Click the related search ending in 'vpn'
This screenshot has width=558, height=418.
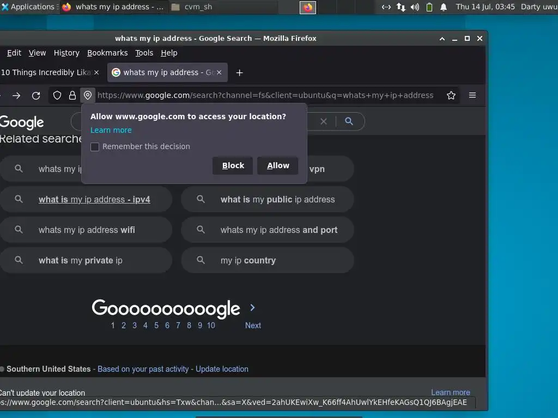[330, 169]
